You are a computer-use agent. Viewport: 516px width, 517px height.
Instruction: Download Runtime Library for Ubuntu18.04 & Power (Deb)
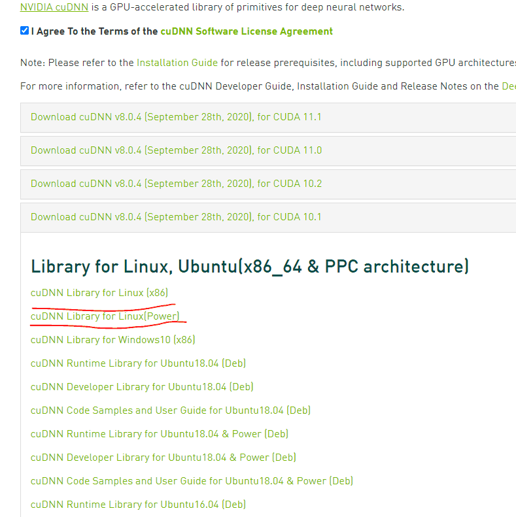tap(160, 434)
